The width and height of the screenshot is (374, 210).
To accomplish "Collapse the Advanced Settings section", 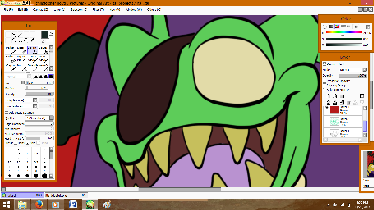I will coord(7,113).
